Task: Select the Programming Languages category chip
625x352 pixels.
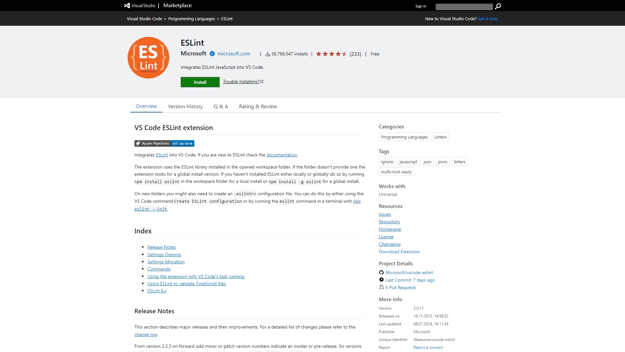Action: (x=404, y=137)
